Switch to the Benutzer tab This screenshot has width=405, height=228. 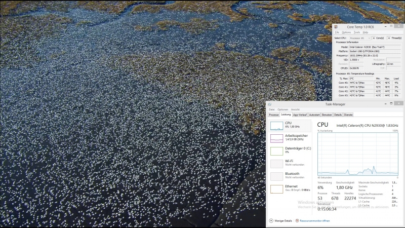[327, 115]
